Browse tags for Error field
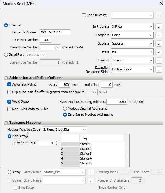Image resolution: width=165 pixels, height=193 pixels. point(159,52)
